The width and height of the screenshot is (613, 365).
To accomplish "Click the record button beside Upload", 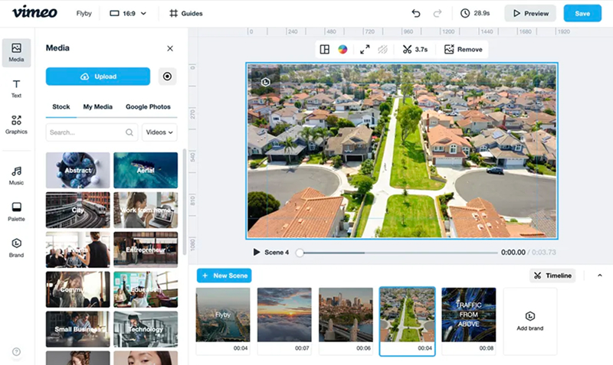I will (x=167, y=77).
